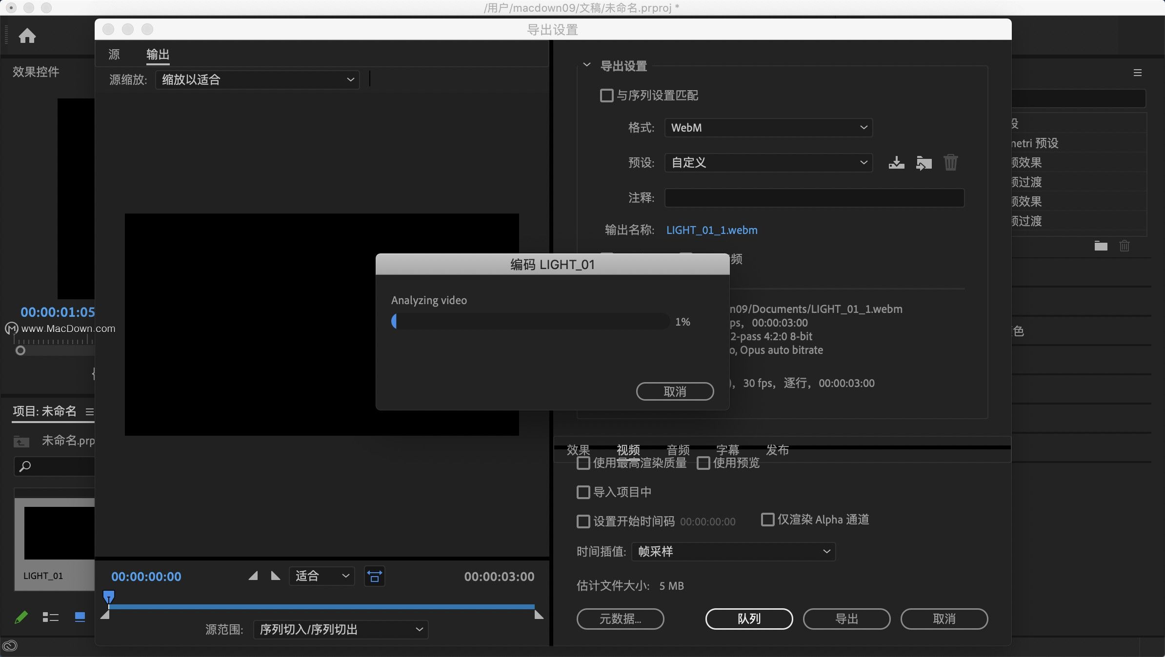Viewport: 1165px width, 657px height.
Task: Click the Lumetri presets folder row
Action: (x=1079, y=143)
